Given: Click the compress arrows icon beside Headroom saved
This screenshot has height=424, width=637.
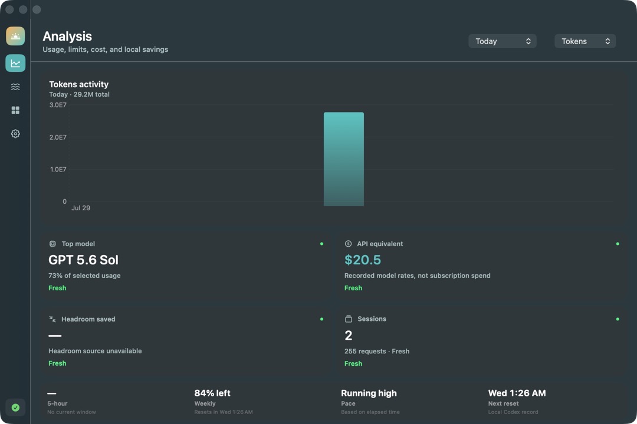Looking at the screenshot, I should pos(52,319).
